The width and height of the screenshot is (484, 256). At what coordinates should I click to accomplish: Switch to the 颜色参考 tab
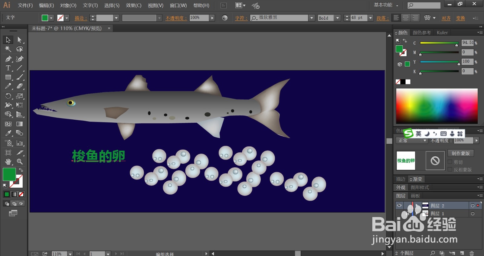(x=422, y=33)
